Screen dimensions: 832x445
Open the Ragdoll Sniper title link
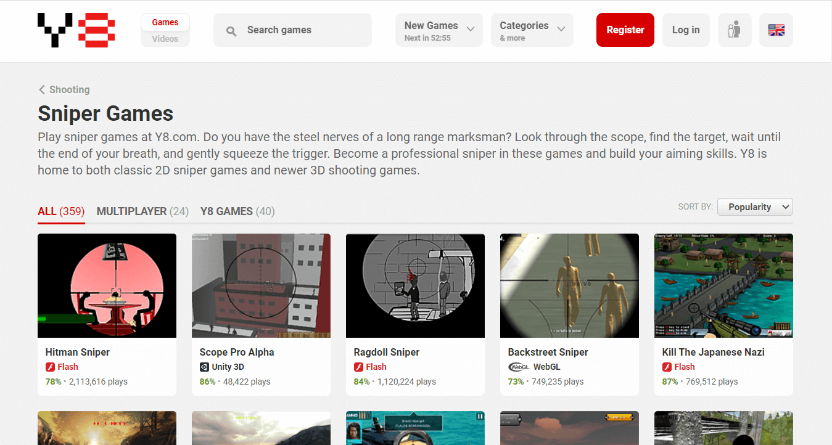click(387, 353)
